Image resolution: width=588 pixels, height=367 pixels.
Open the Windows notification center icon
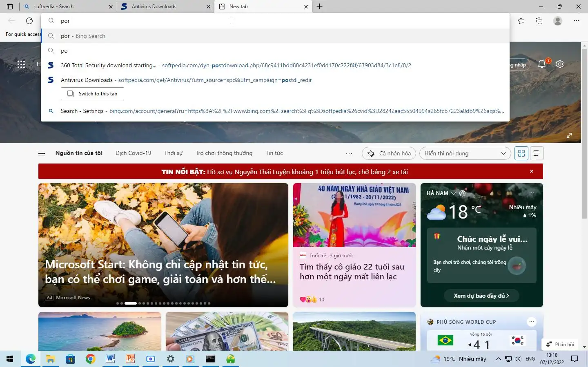click(x=575, y=359)
